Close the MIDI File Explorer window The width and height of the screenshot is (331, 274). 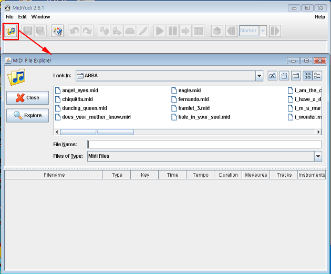click(x=320, y=61)
